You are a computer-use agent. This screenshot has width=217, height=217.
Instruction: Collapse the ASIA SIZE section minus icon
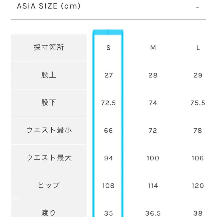[x=198, y=7]
